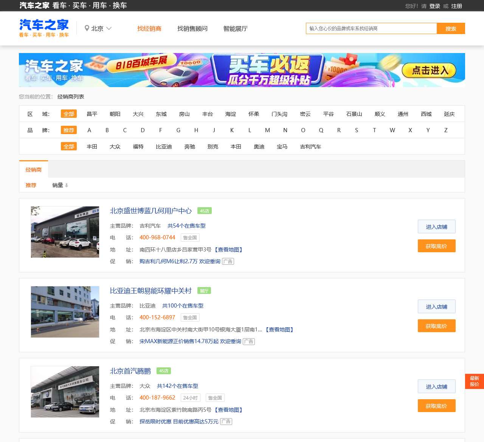Click the 点击进入 banner button

429,70
